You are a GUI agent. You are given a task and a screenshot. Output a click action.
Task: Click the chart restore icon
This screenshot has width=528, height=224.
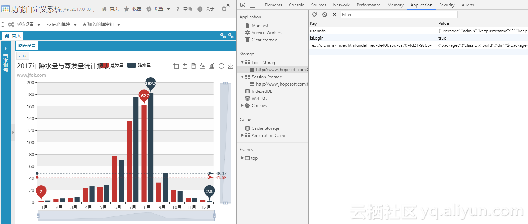coord(222,66)
